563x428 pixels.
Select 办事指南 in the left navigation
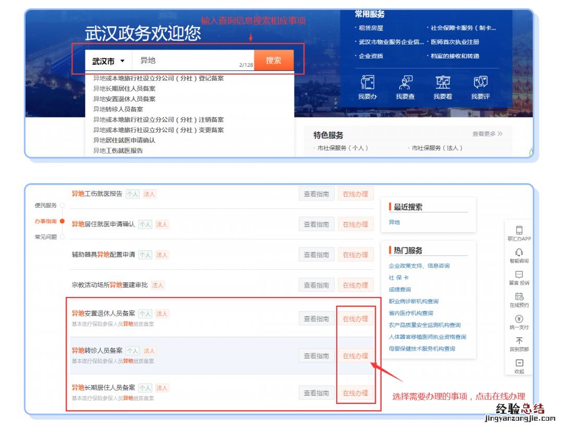point(46,221)
